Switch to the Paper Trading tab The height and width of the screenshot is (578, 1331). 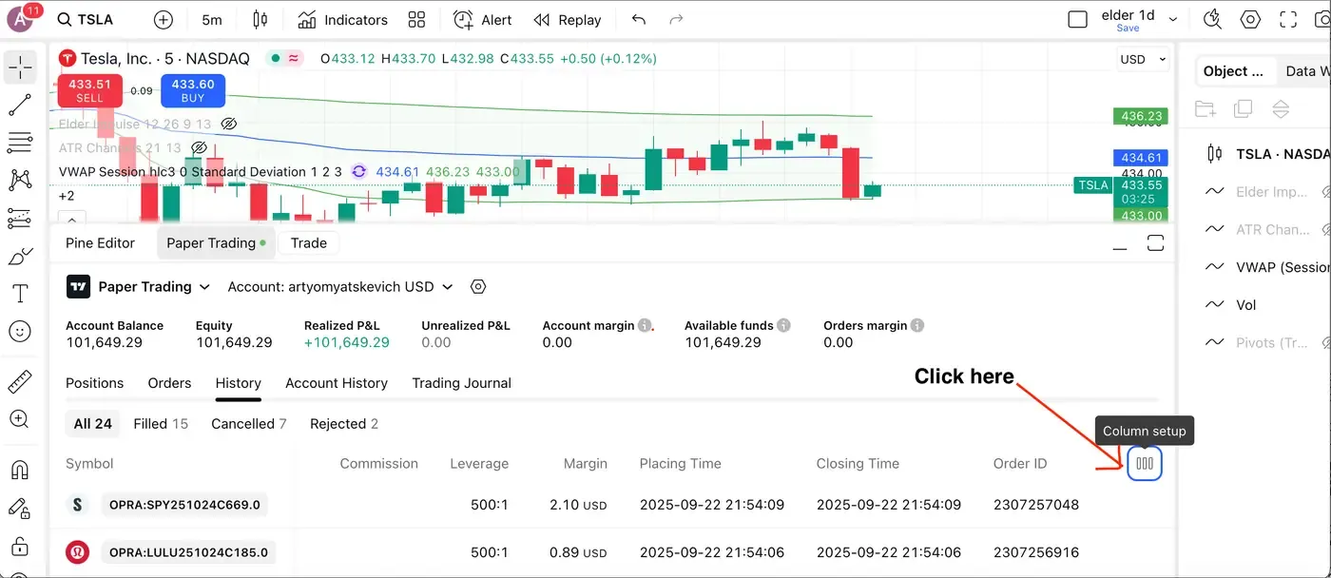215,243
